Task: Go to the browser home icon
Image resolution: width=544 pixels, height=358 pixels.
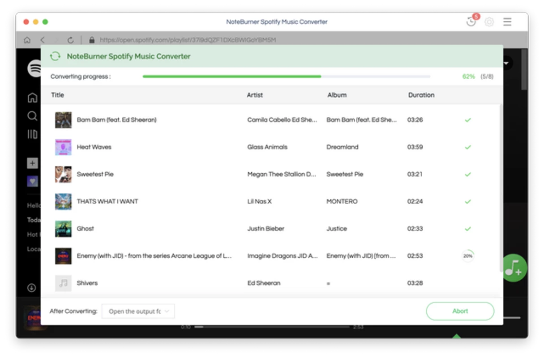Action: coord(27,40)
